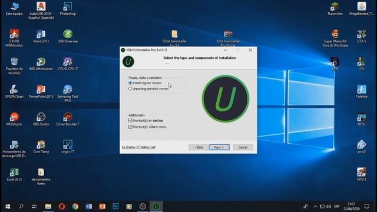This screenshot has width=377, height=212.
Task: Launch AutoCAD 2018 desktop shortcut
Action: coord(41,11)
